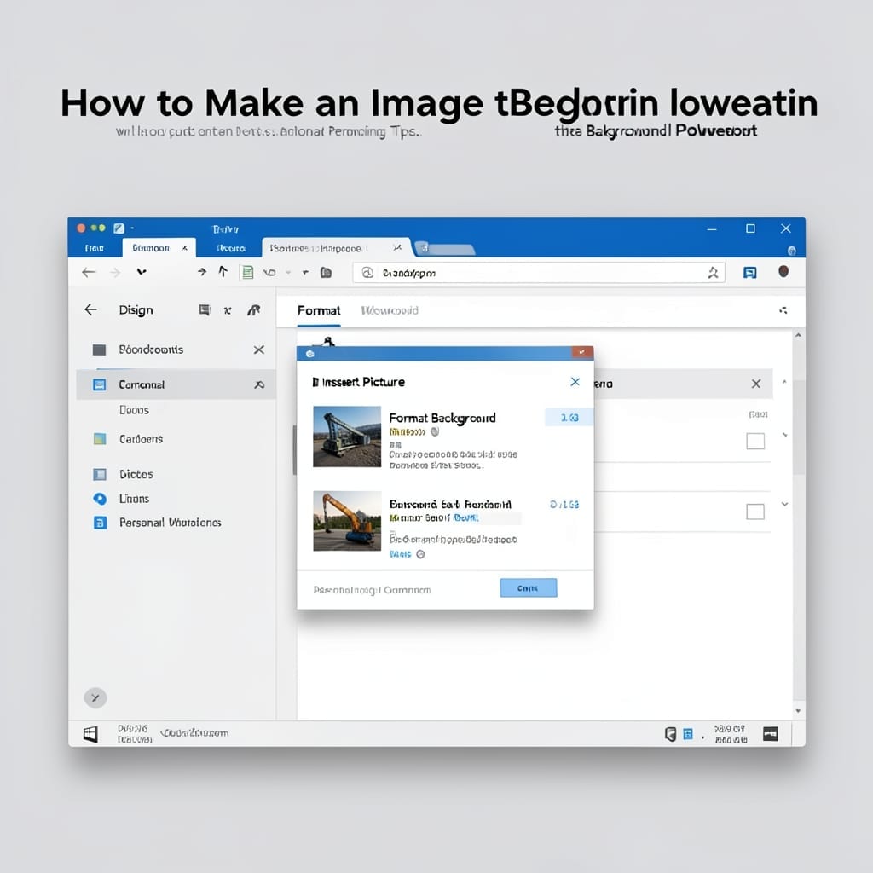Select the grey machine thumbnail in Insert Picture
Screen dimensions: 873x873
[x=347, y=436]
